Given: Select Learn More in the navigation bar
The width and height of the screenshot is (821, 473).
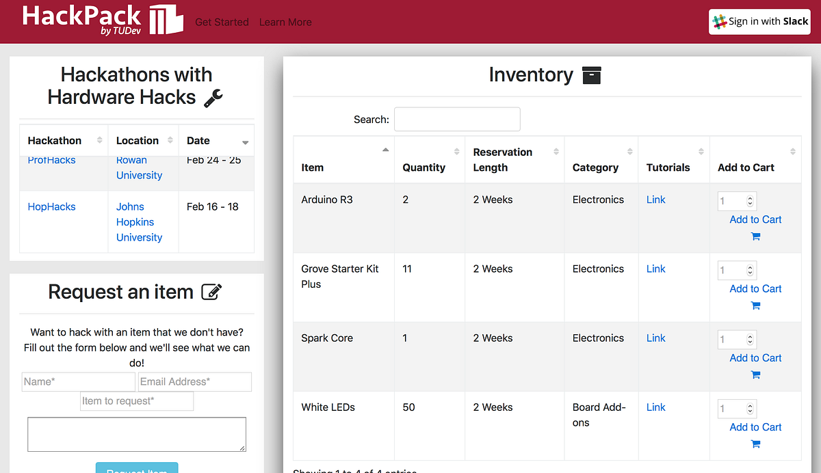Looking at the screenshot, I should click(x=285, y=22).
